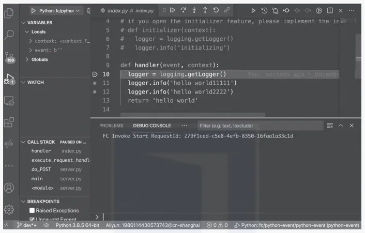The width and height of the screenshot is (365, 233).
Task: Switch to the PROBLEMS tab
Action: click(111, 126)
